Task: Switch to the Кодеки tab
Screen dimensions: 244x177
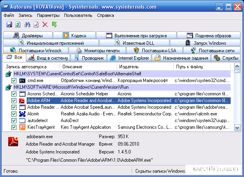Action: click(x=75, y=35)
